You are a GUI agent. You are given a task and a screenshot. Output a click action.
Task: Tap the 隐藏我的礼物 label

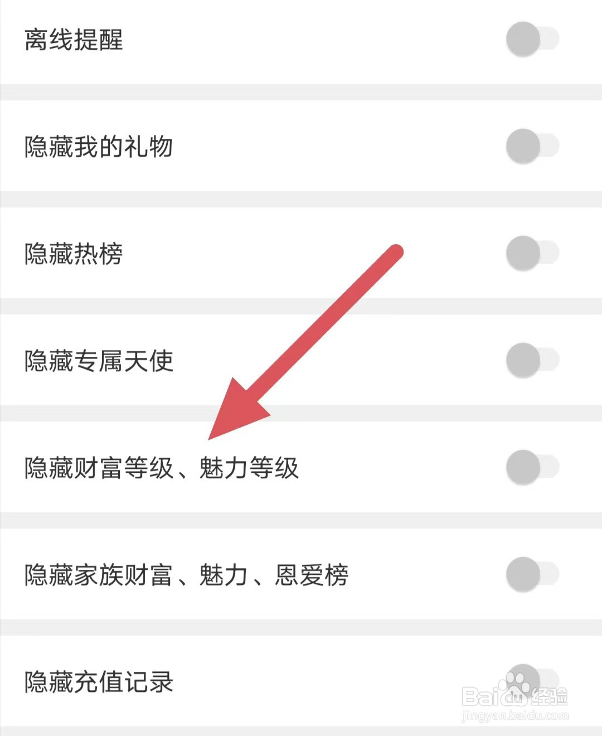tap(99, 147)
